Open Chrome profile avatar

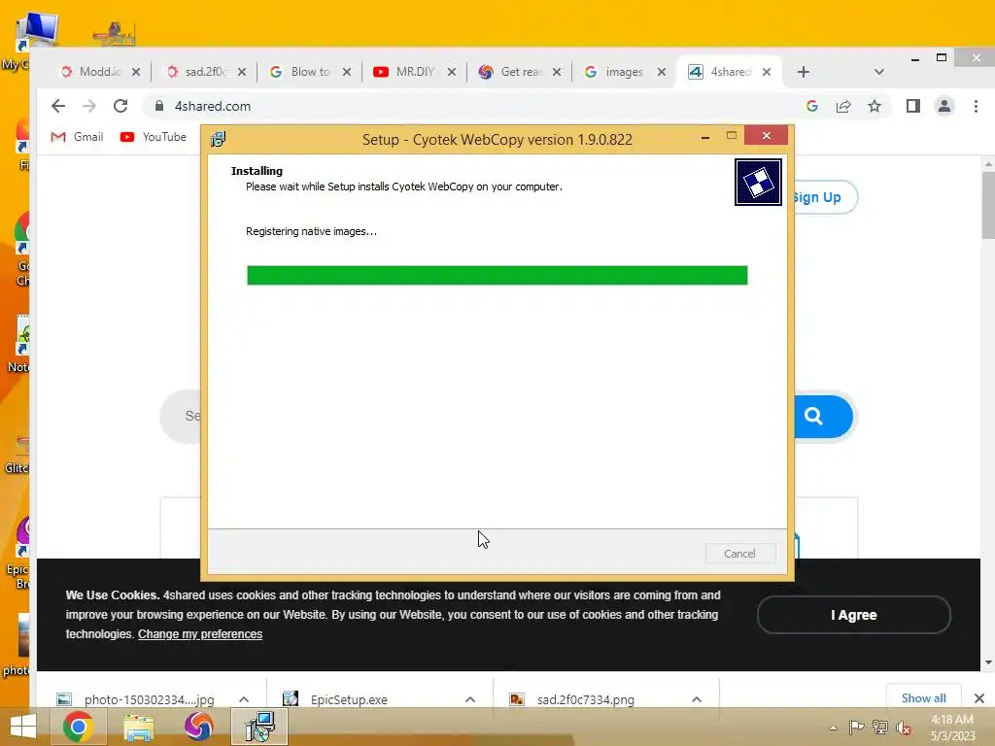[944, 106]
